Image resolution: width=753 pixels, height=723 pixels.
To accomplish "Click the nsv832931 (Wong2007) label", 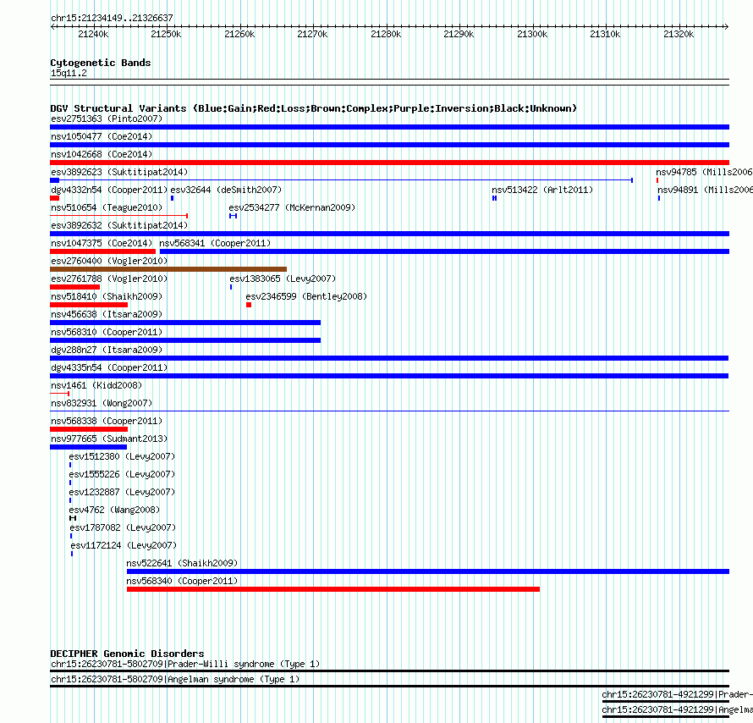I will (102, 403).
